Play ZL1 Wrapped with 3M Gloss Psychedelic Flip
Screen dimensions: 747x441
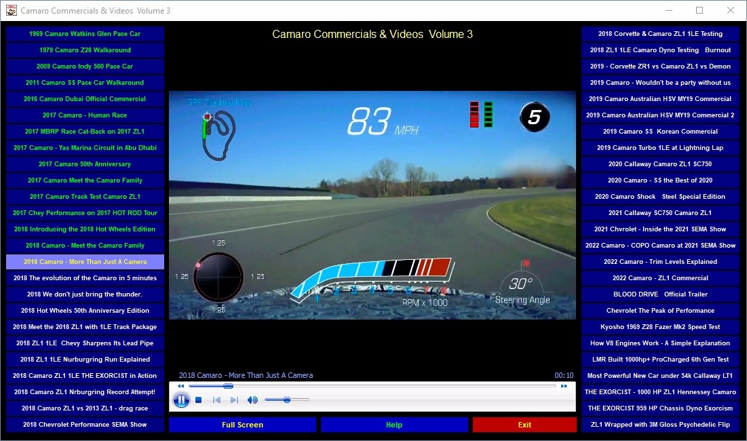[660, 425]
